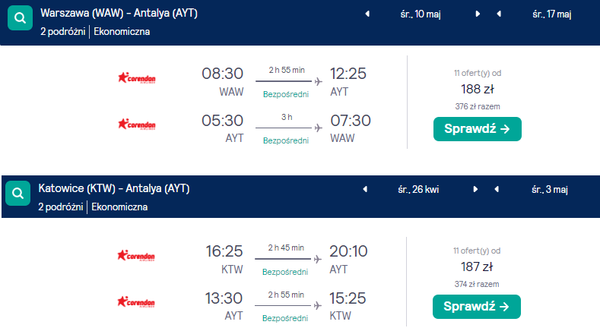Click return date śr., 3 maj

coord(550,190)
